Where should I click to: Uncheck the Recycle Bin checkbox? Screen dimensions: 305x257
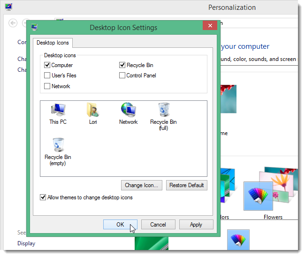click(x=122, y=65)
